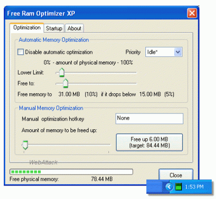Close window with red X button

pyautogui.click(x=192, y=13)
